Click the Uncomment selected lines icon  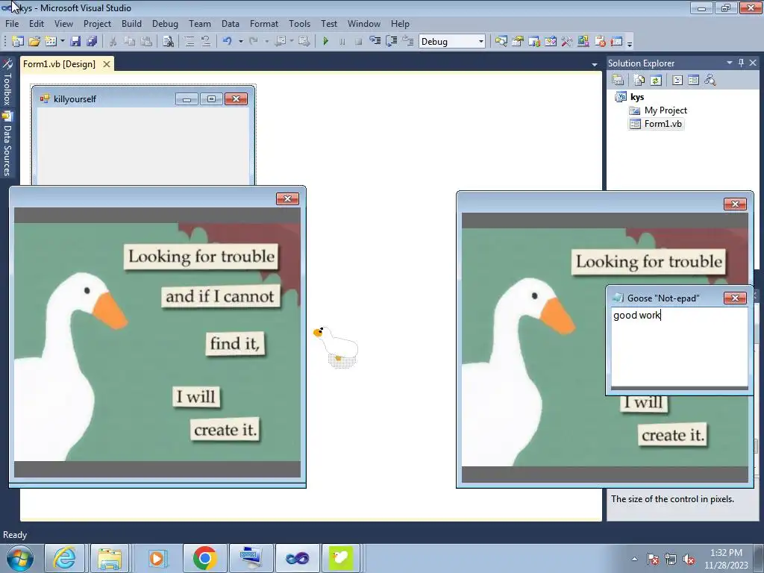[206, 42]
